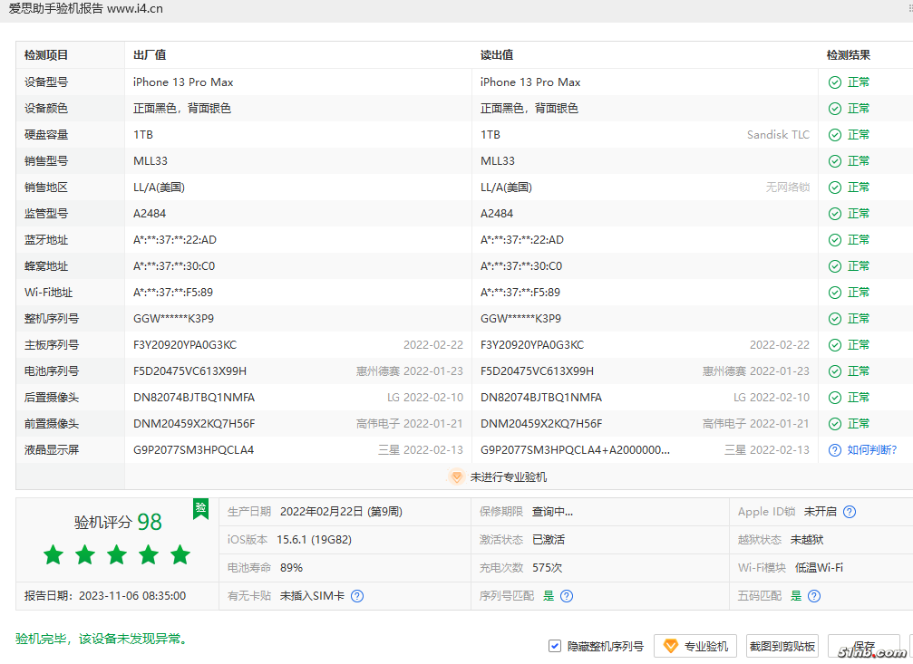This screenshot has width=913, height=664.
Task: Click 未进行专业验机 text link
Action: [508, 477]
